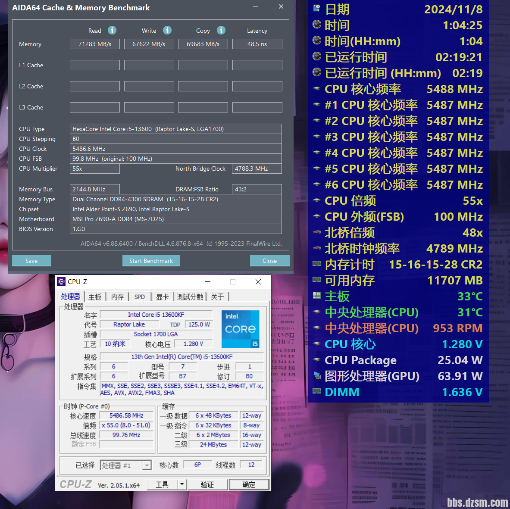Click the 确定 OK button
Screen dimensions: 510x509
pyautogui.click(x=249, y=484)
